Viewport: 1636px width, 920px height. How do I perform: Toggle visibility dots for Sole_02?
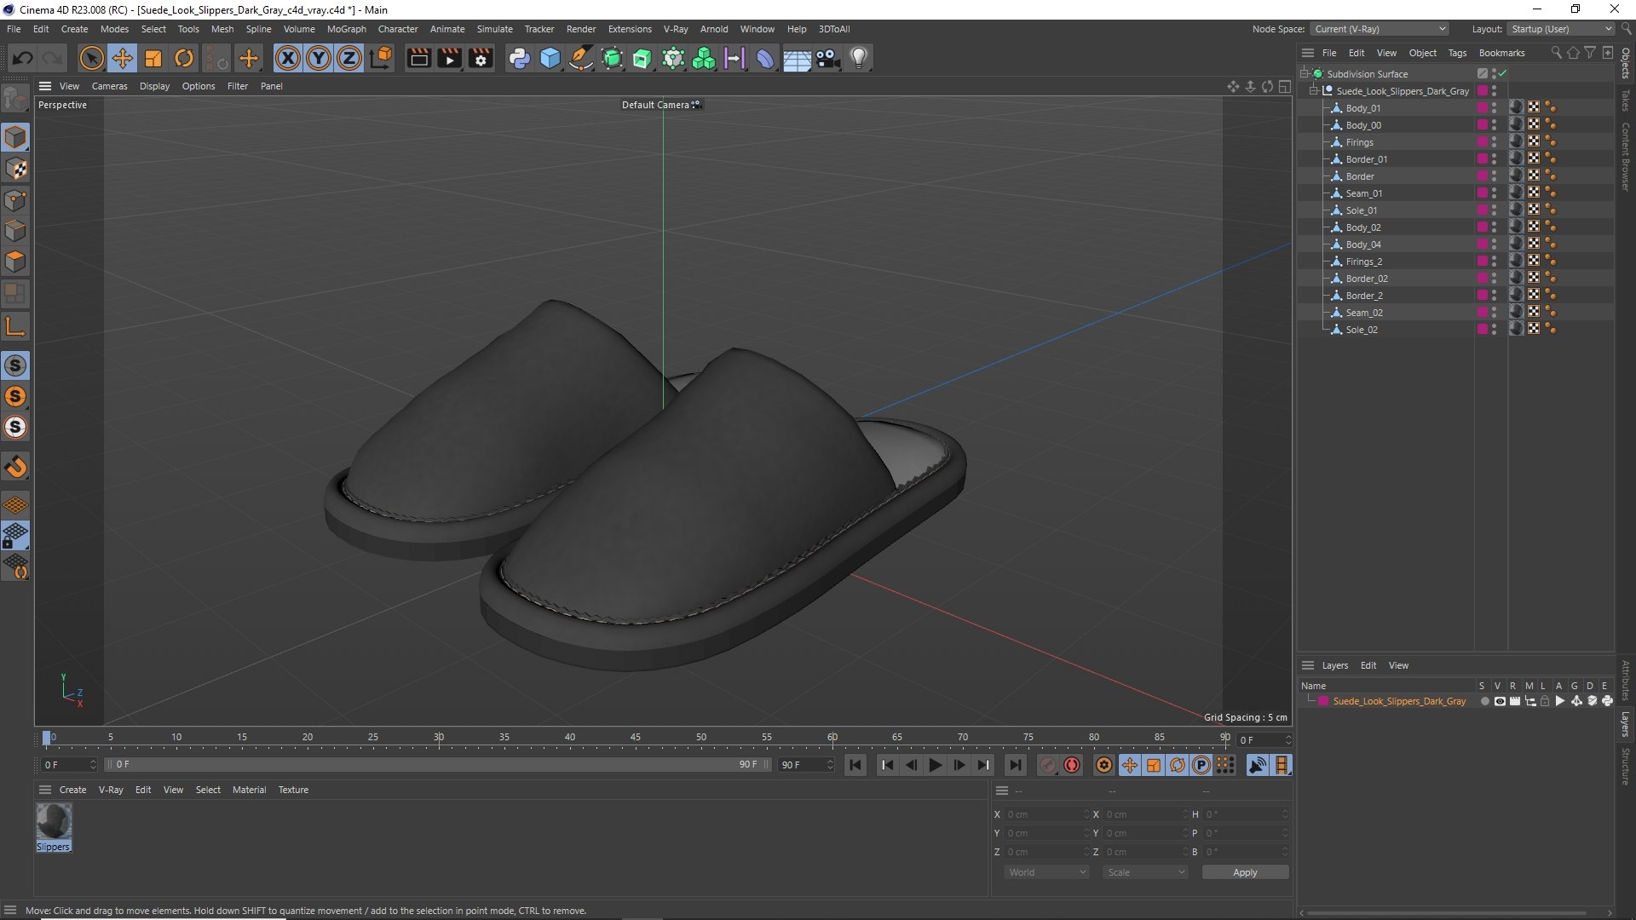point(1494,330)
